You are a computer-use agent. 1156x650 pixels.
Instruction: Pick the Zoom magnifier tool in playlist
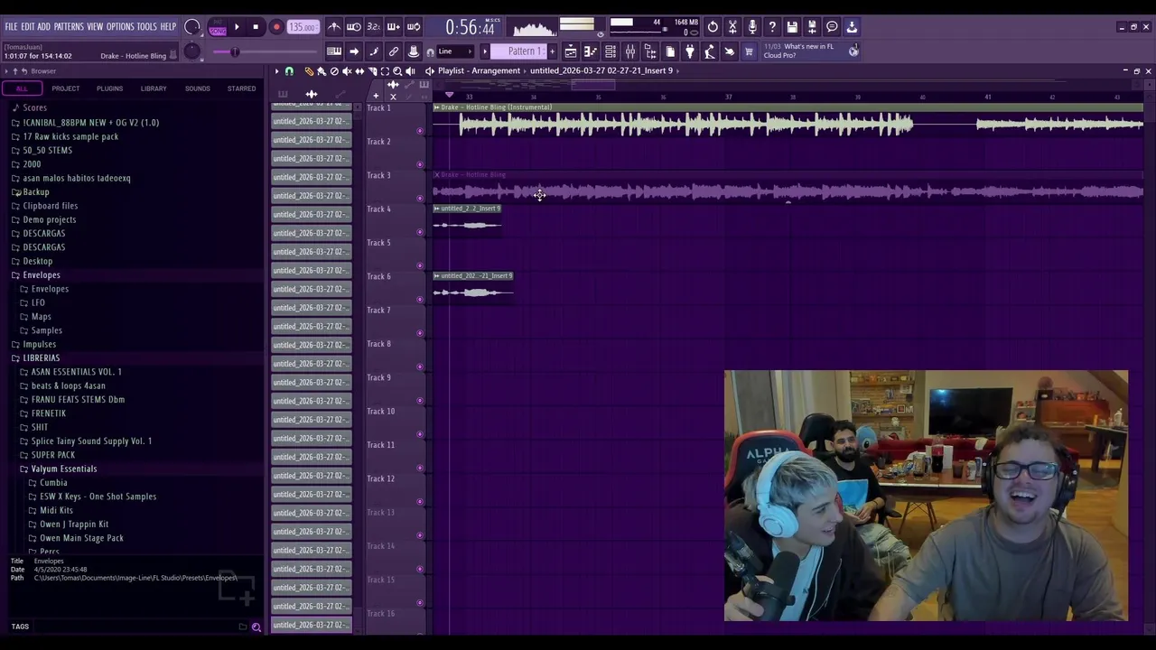coord(397,71)
